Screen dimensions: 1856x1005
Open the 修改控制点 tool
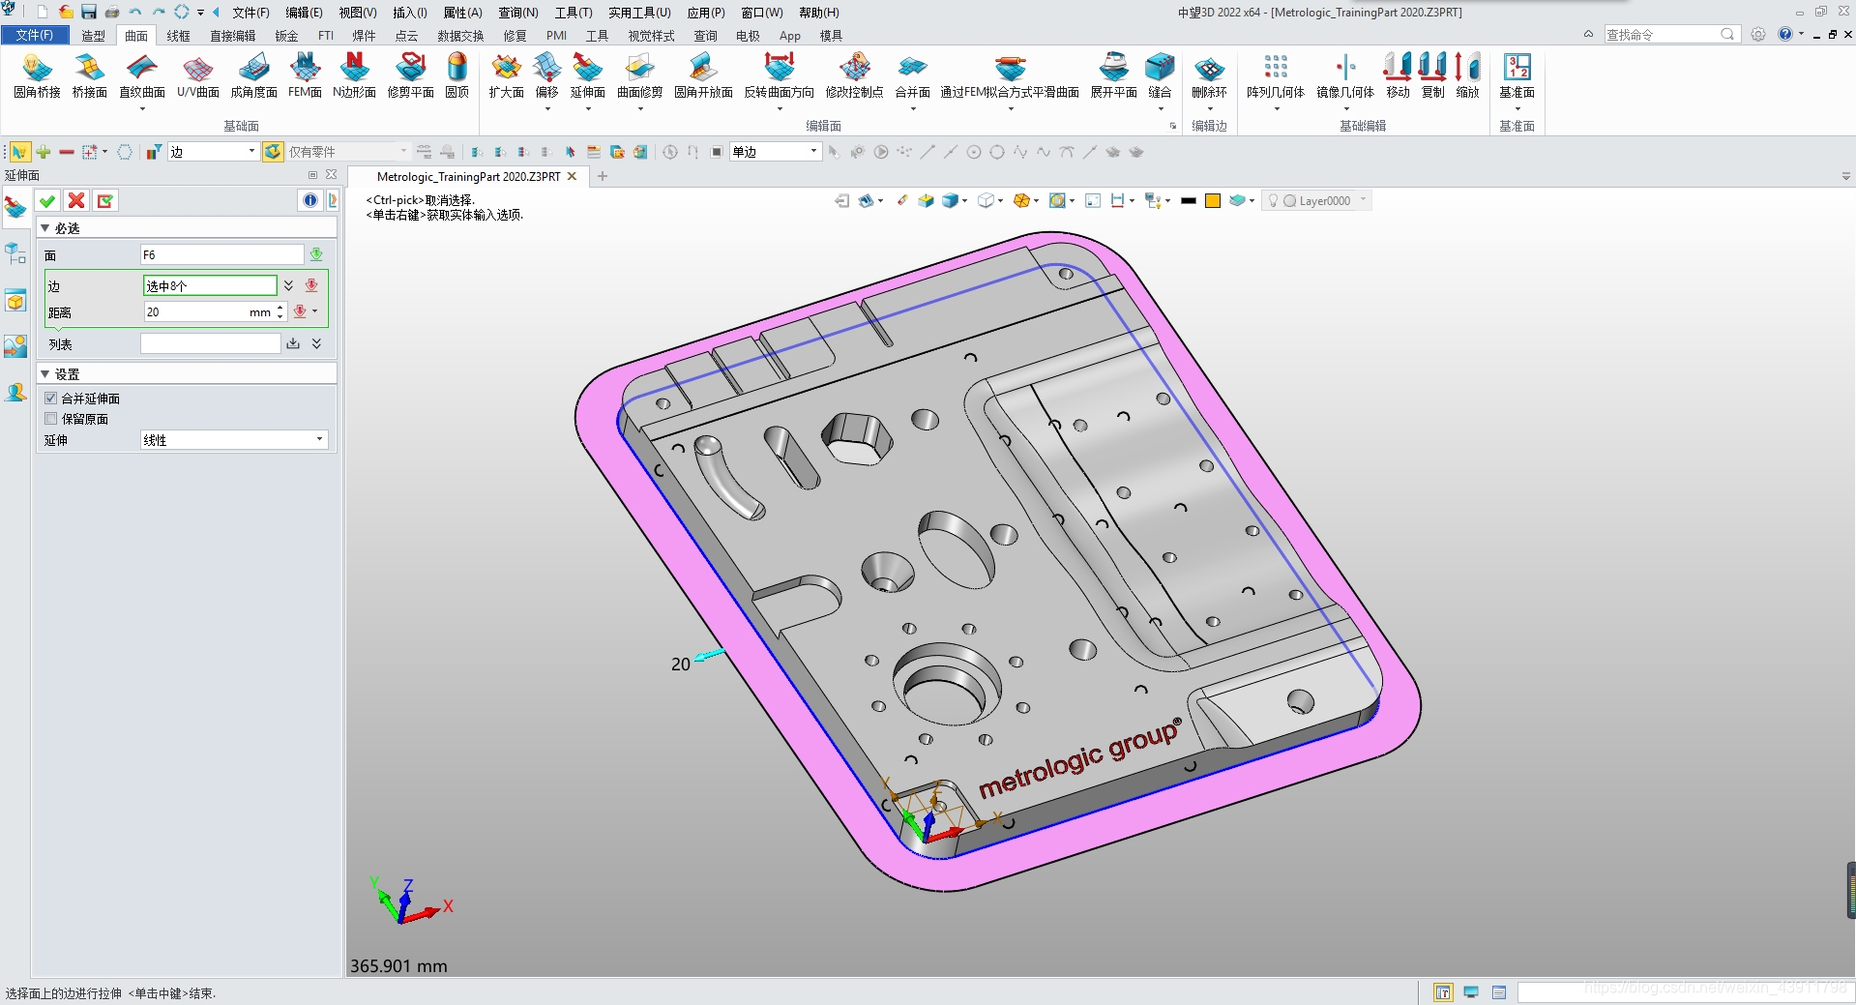[x=854, y=75]
